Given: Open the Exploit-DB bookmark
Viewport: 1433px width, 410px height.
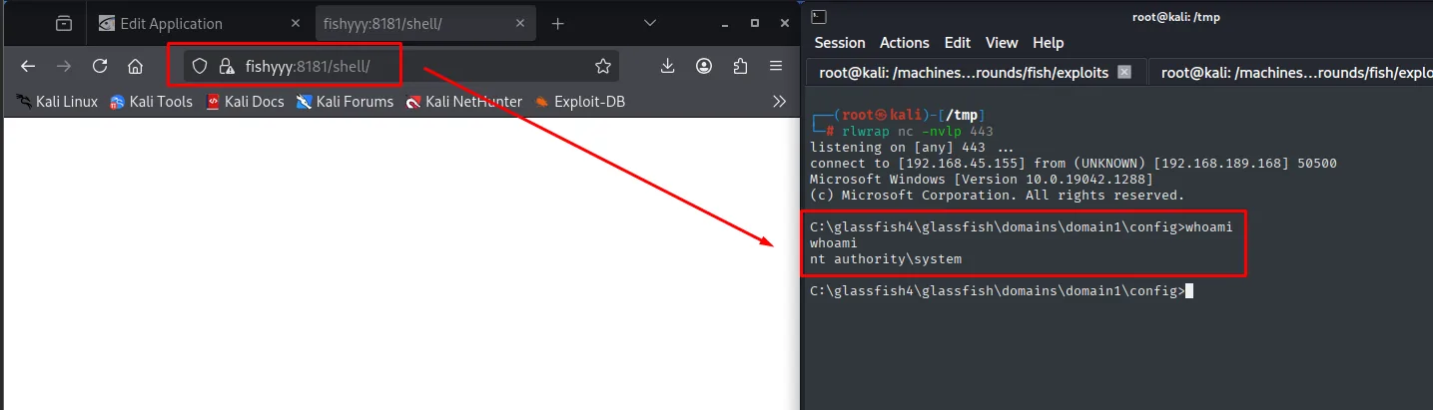Looking at the screenshot, I should tap(580, 101).
